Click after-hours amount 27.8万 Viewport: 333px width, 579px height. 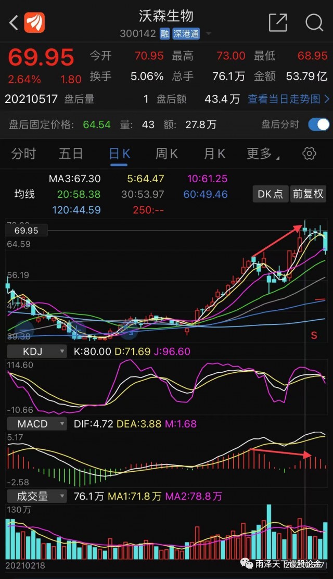pyautogui.click(x=201, y=124)
